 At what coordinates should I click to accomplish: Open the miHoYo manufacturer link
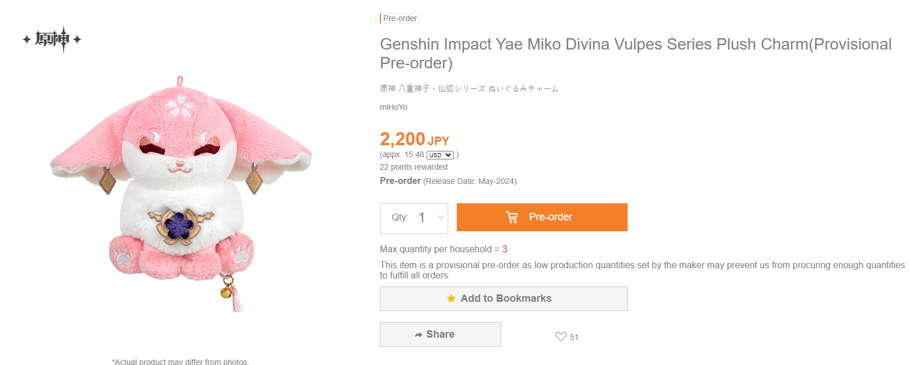coord(394,107)
